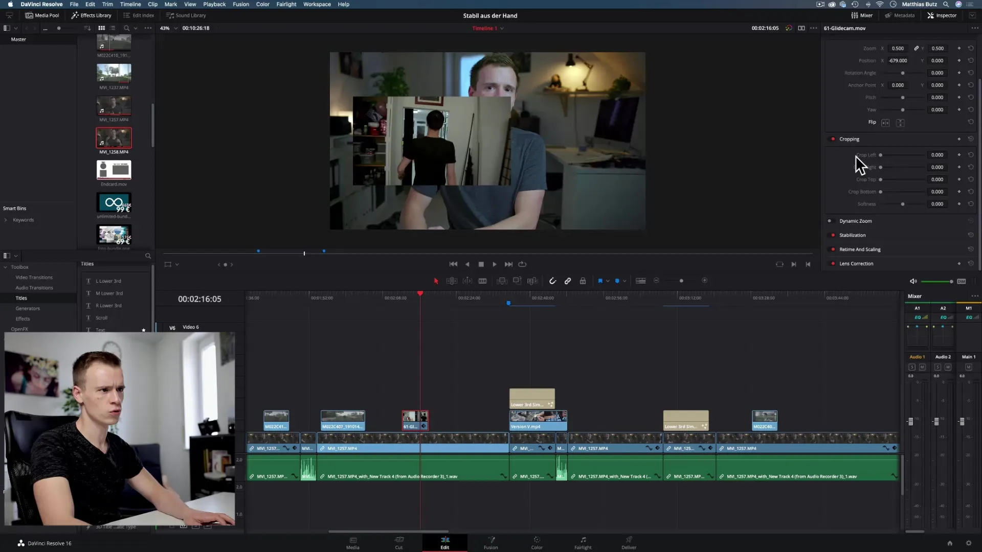
Task: Select the Generators toolbox category
Action: (28, 309)
